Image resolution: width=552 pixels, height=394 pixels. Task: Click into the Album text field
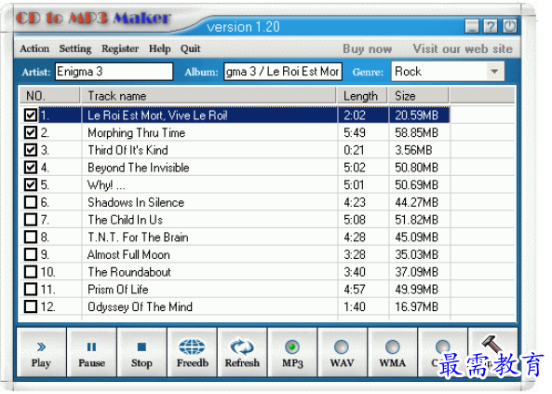283,72
